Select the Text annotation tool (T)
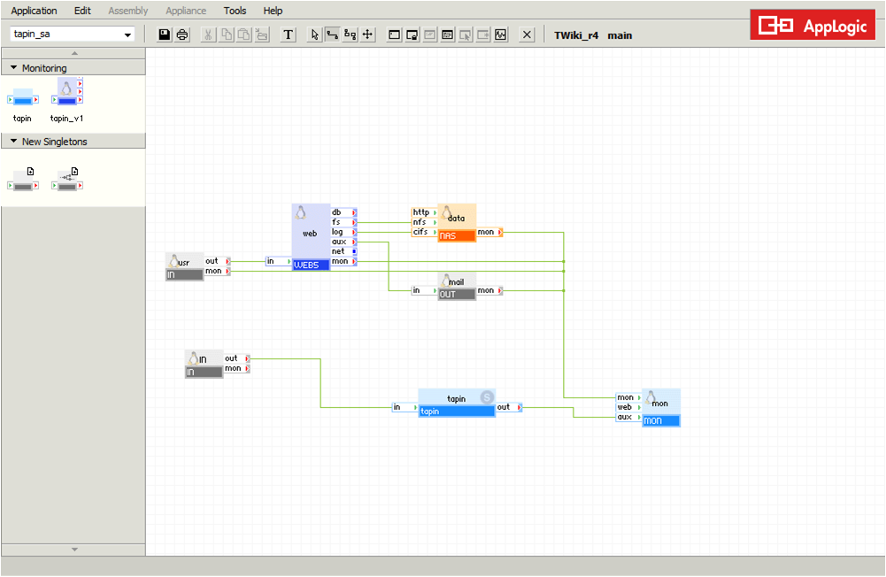This screenshot has height=577, width=886. [289, 35]
